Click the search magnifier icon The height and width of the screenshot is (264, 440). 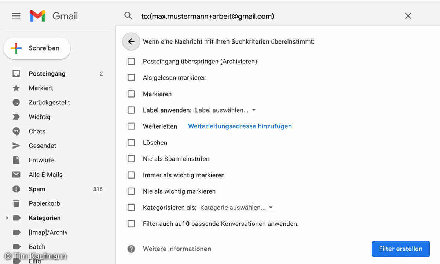[x=128, y=16]
